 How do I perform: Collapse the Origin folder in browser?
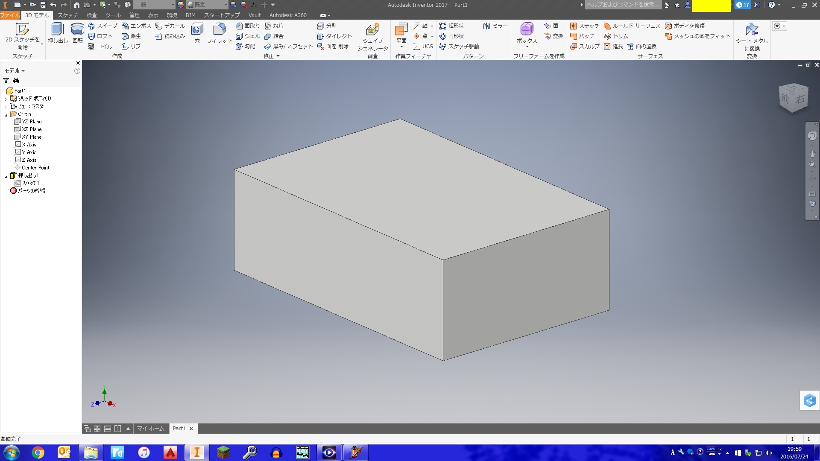tap(6, 114)
